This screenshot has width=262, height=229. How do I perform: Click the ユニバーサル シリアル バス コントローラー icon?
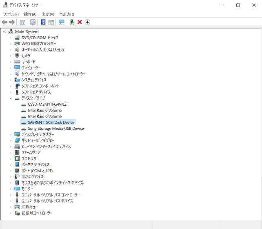[x=17, y=195]
